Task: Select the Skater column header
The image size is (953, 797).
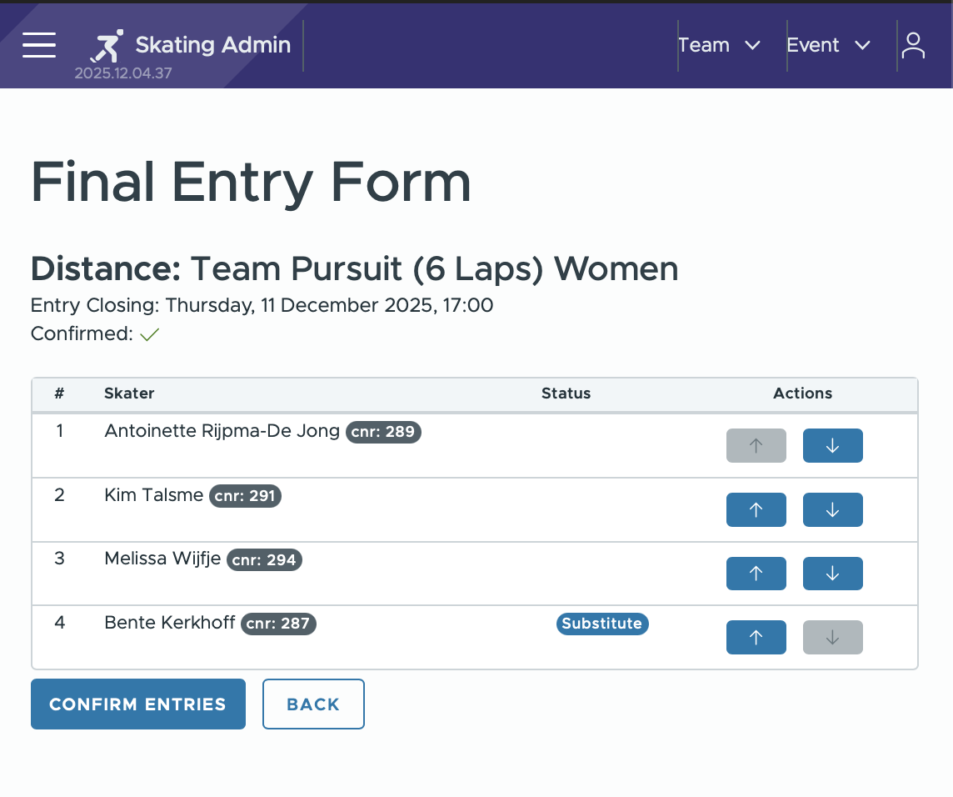Action: point(129,393)
